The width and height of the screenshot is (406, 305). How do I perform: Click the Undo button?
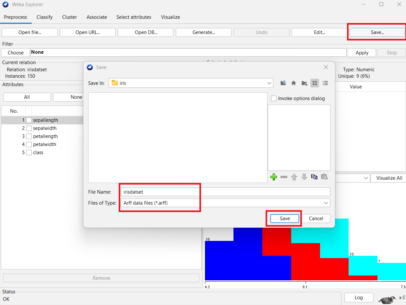tap(262, 32)
